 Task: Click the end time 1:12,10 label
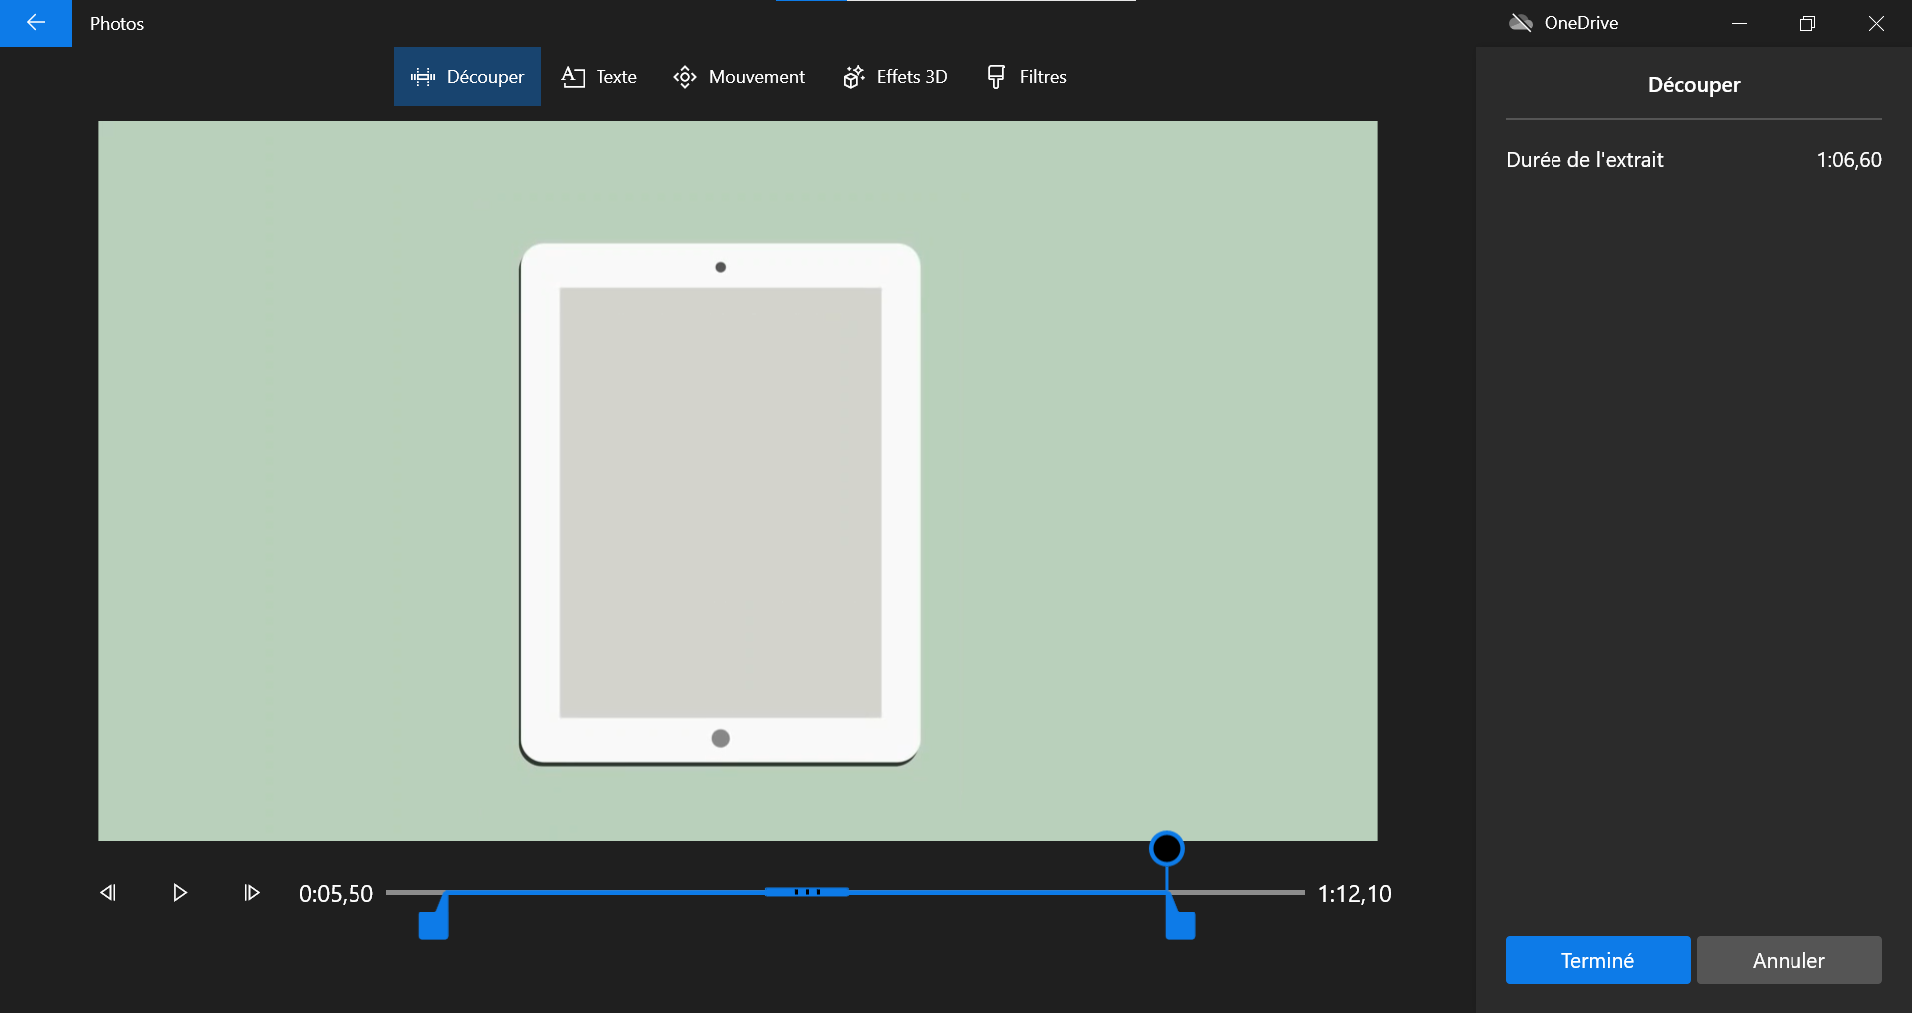coord(1355,894)
